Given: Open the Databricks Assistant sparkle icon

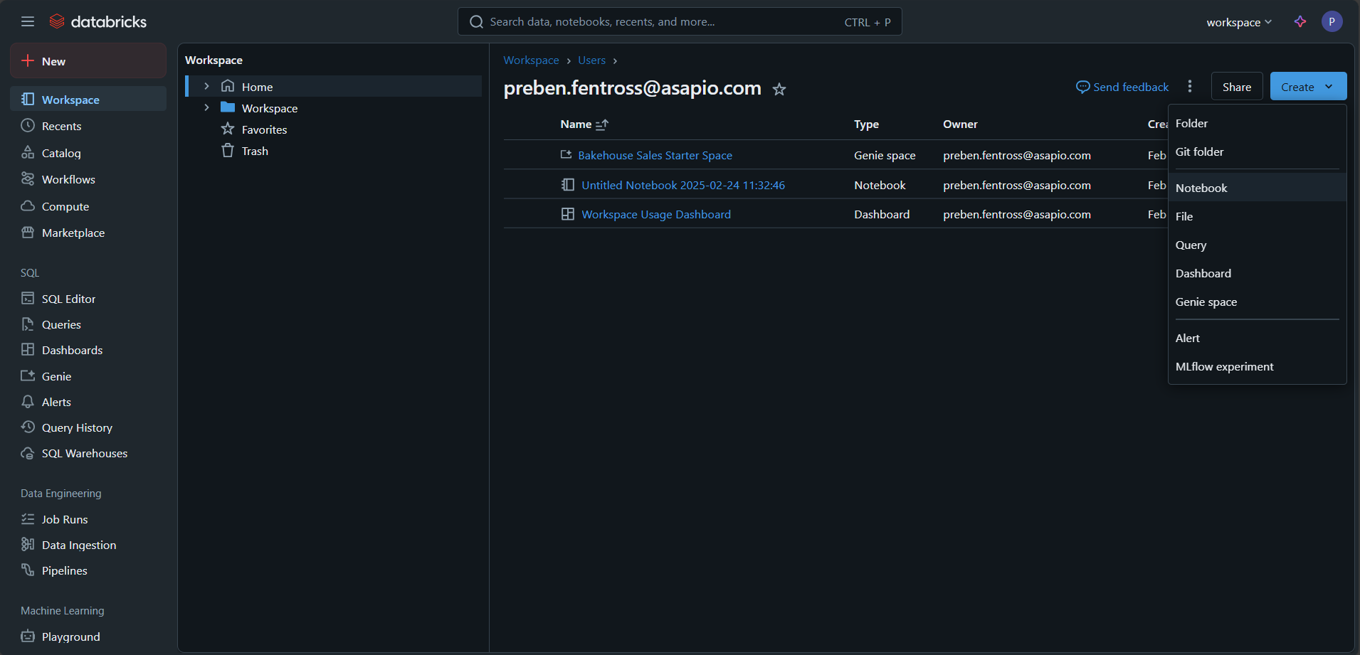Looking at the screenshot, I should pos(1300,21).
